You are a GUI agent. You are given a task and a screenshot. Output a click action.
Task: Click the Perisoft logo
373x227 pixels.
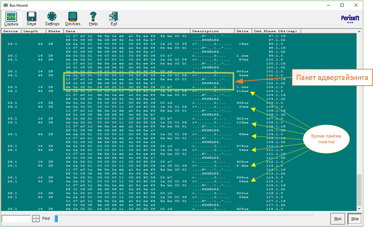350,19
